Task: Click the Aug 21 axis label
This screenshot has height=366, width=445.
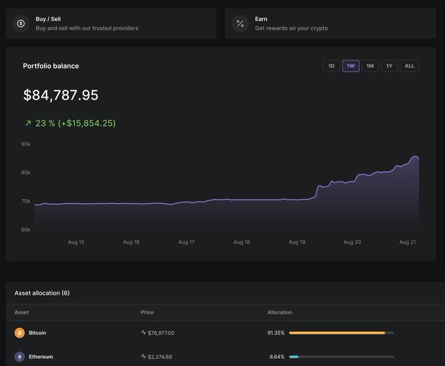Action: tap(407, 242)
